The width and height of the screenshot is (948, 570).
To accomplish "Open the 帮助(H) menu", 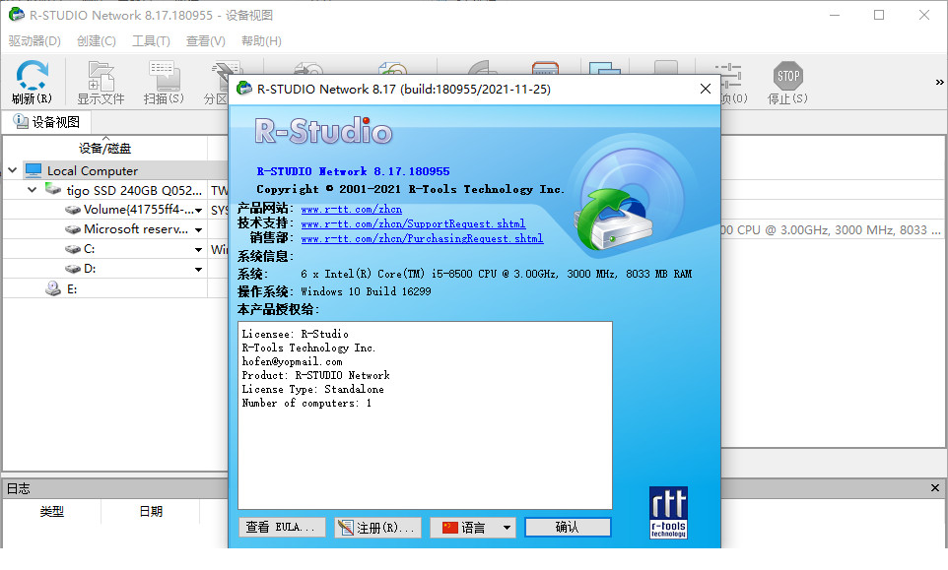I will [261, 41].
